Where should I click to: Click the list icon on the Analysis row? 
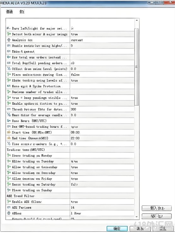[9, 40]
